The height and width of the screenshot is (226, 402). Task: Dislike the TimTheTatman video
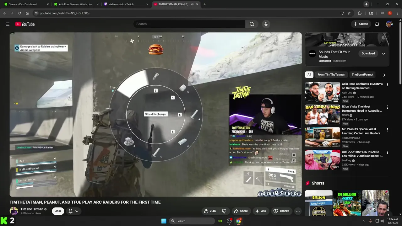(x=224, y=211)
